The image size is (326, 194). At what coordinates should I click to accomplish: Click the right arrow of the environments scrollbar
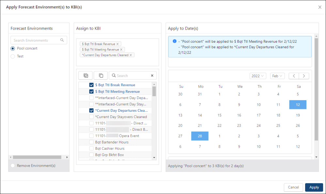67,157
